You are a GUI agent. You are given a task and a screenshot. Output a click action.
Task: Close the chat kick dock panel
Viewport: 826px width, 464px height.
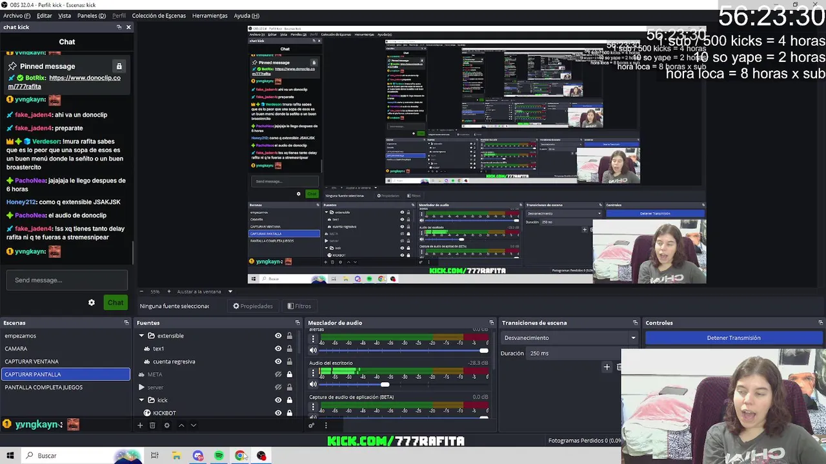(128, 27)
